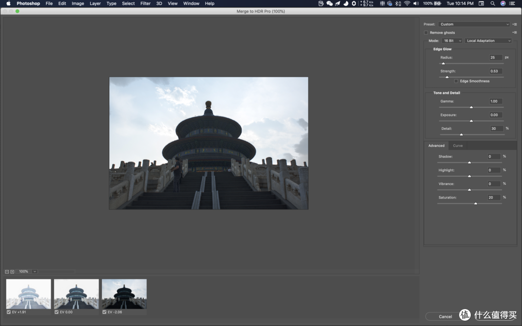Enable the Remove ghosts checkbox

click(426, 33)
